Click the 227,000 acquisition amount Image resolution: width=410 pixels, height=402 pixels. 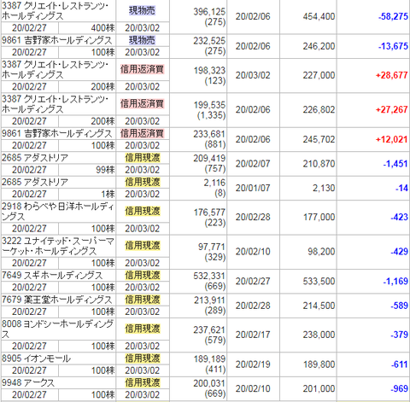(319, 75)
